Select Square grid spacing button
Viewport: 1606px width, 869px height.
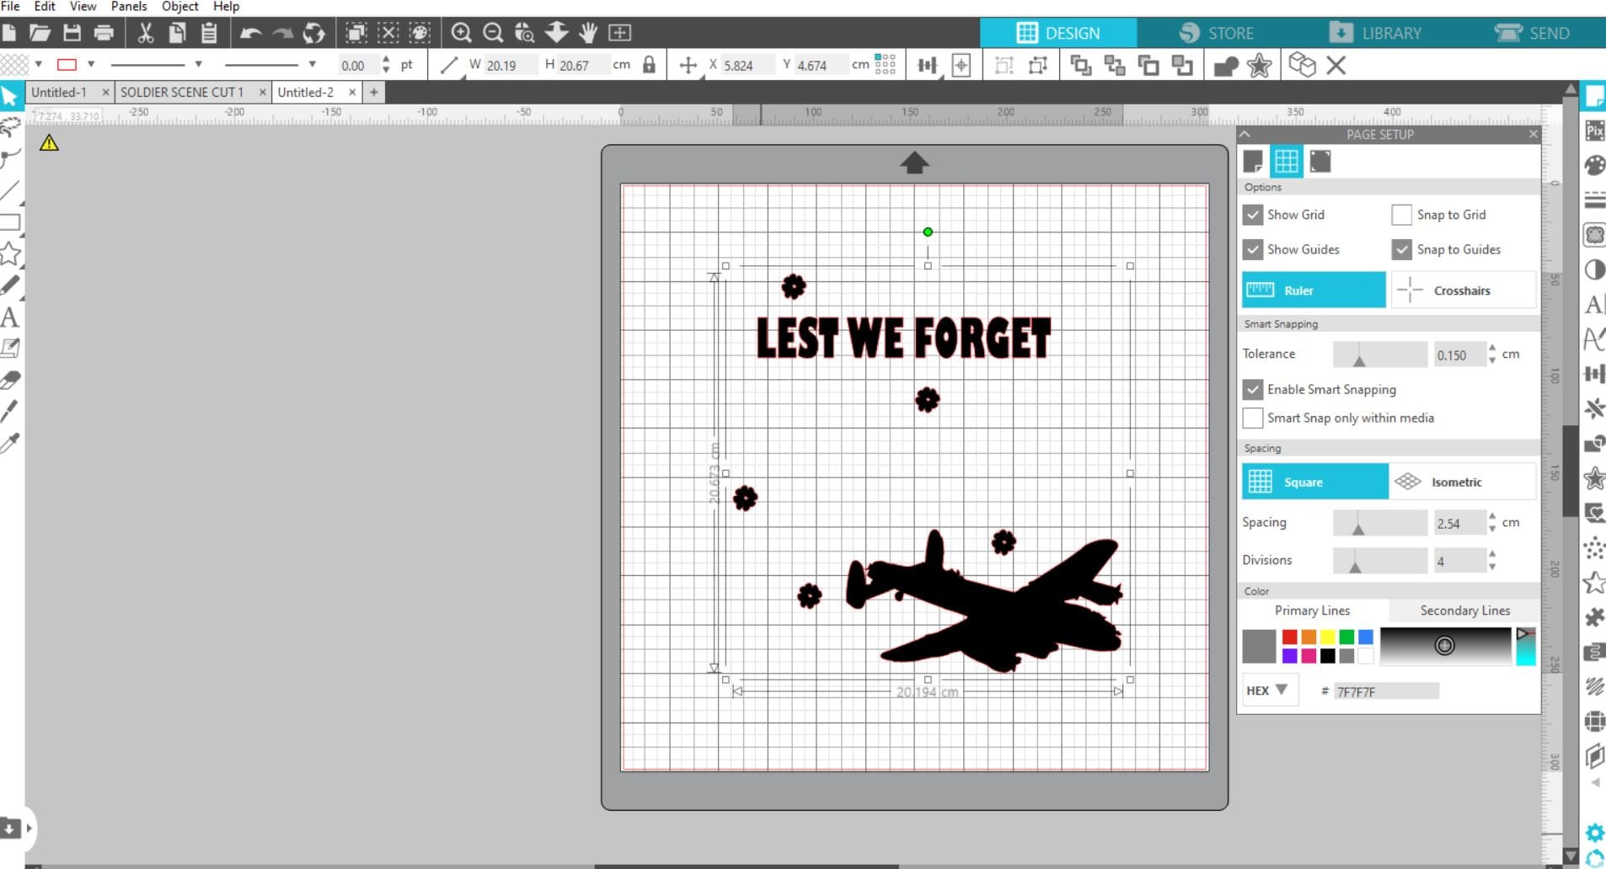tap(1315, 482)
